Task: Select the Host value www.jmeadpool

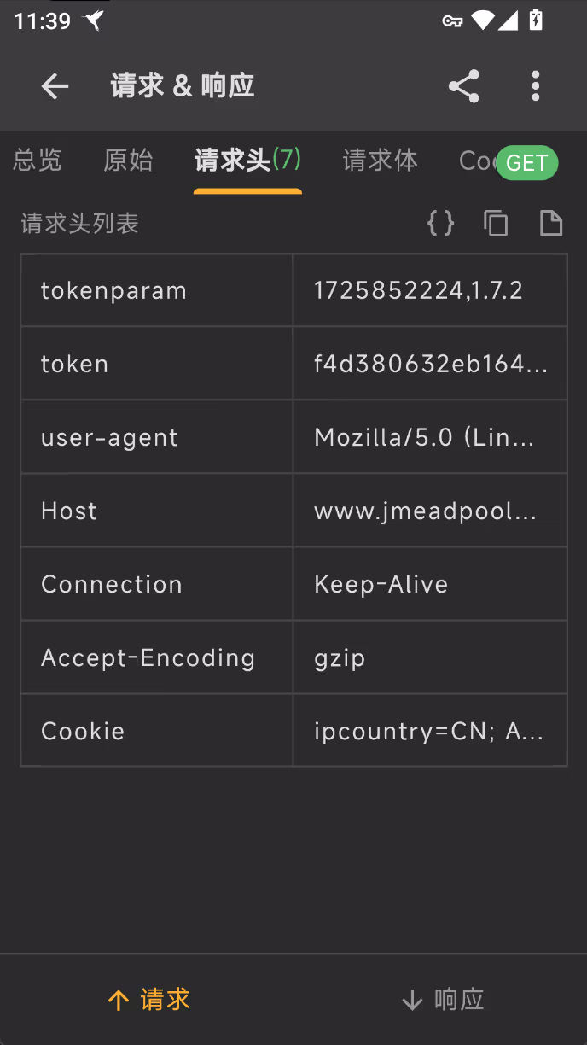Action: [430, 511]
